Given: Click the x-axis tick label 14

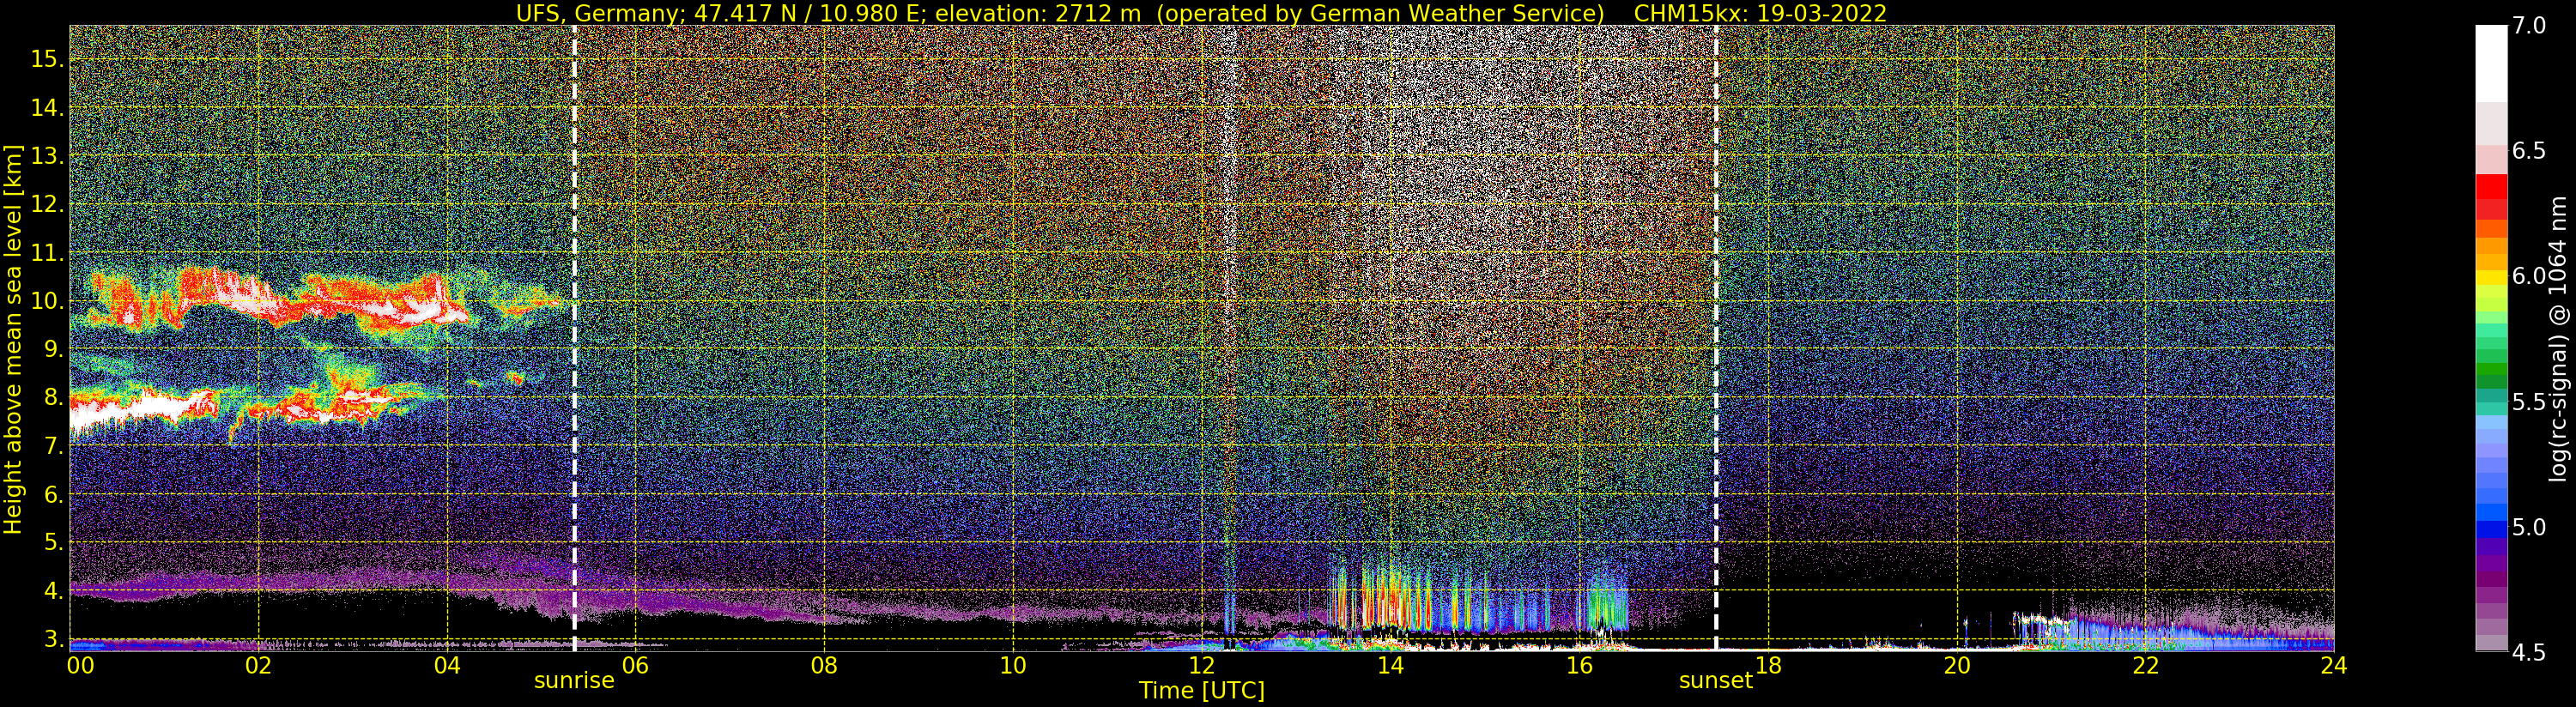Looking at the screenshot, I should coord(1390,666).
